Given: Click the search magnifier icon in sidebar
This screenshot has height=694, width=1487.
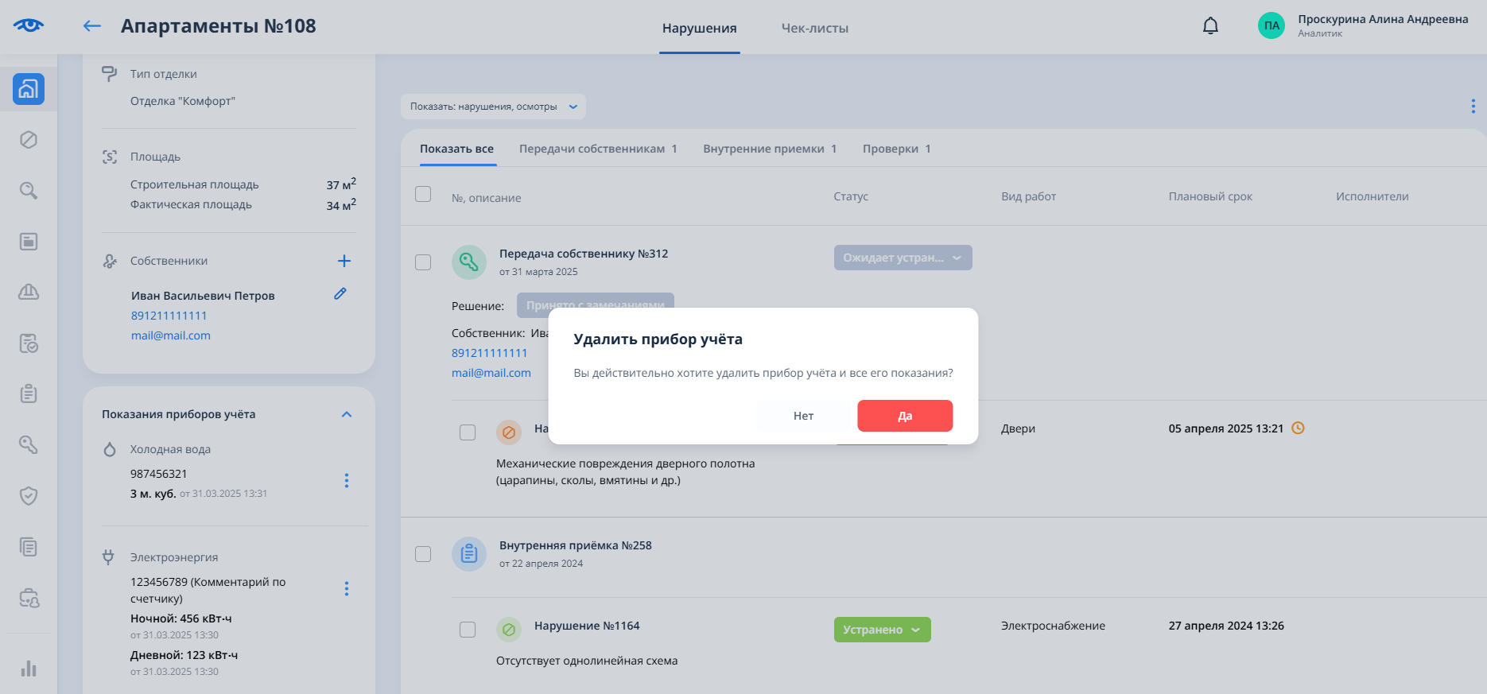Looking at the screenshot, I should tap(29, 191).
